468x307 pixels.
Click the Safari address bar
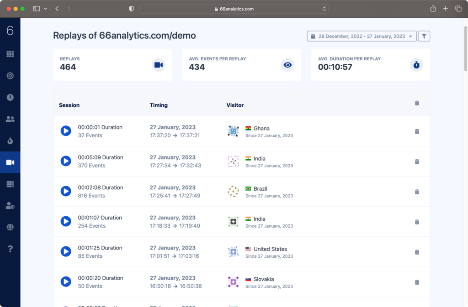tap(234, 9)
